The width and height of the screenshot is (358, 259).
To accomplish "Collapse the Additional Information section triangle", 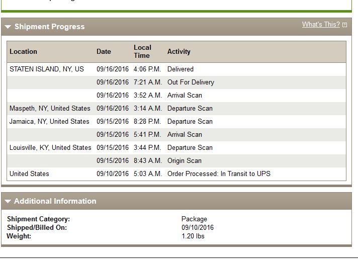I will (x=8, y=201).
